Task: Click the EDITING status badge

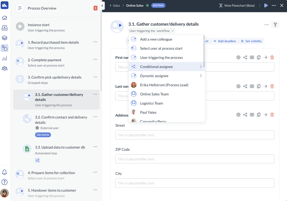Action: (158, 6)
